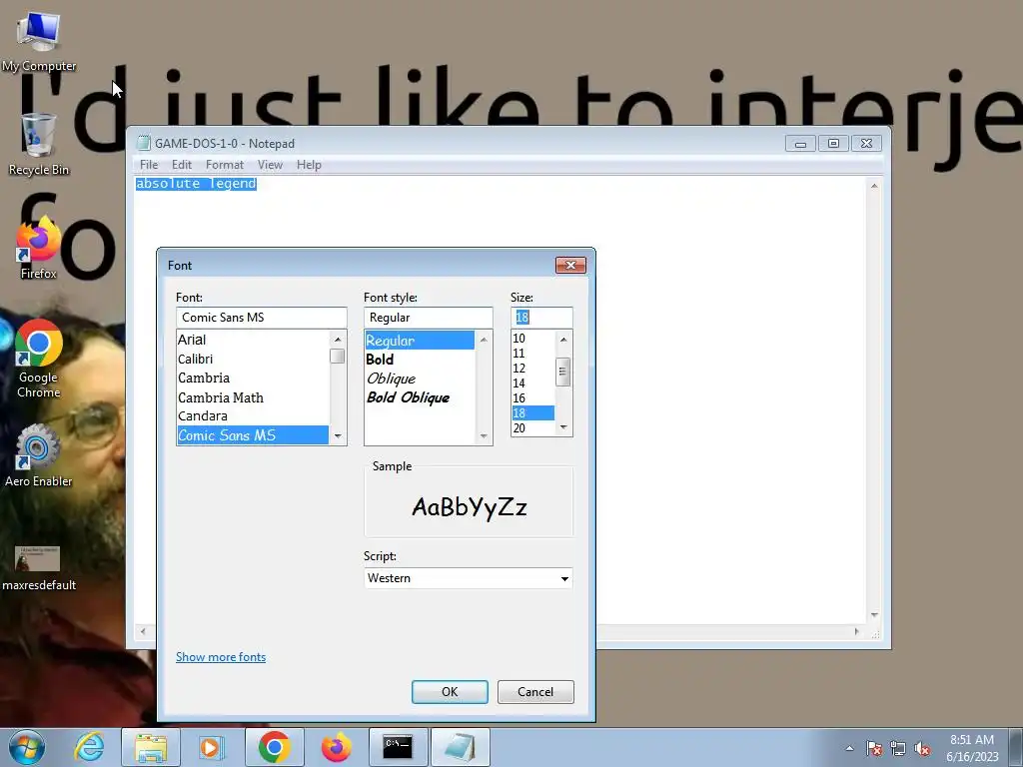Screen dimensions: 1023x767
Task: Select the maxresdefault image file on desktop
Action: (x=39, y=568)
